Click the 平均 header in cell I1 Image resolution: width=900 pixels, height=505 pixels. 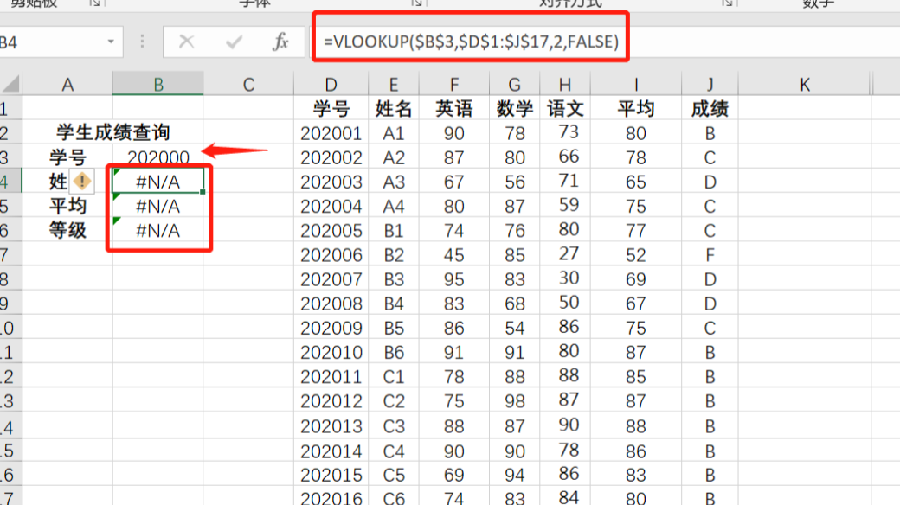636,108
